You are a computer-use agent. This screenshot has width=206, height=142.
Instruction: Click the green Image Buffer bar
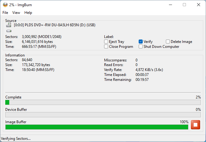[96, 127]
